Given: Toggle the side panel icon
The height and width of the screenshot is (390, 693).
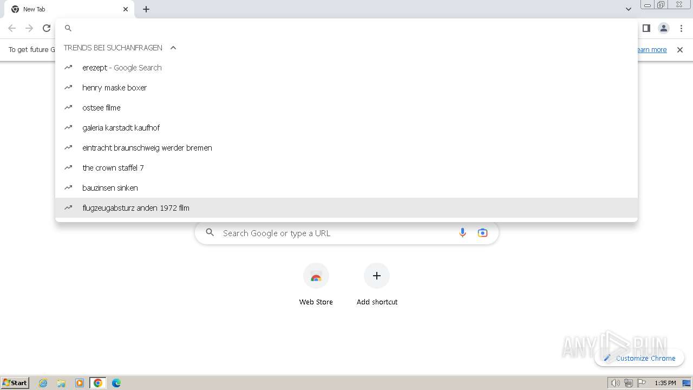Looking at the screenshot, I should [x=646, y=28].
